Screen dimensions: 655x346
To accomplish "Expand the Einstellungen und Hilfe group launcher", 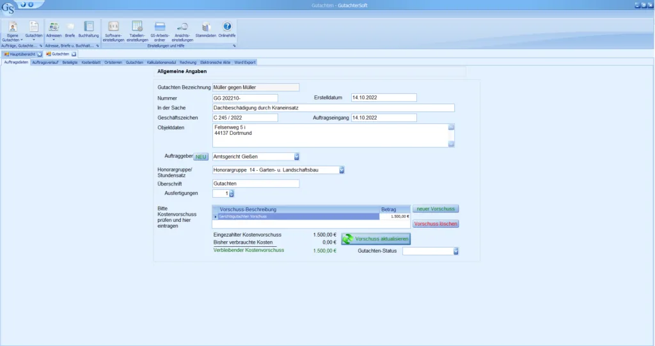I will coord(234,46).
